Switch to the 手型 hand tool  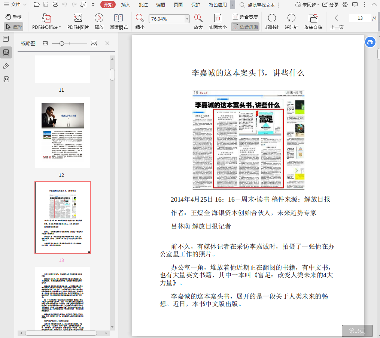(13, 17)
